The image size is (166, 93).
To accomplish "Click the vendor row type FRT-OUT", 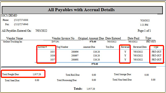I will pos(151,42).
